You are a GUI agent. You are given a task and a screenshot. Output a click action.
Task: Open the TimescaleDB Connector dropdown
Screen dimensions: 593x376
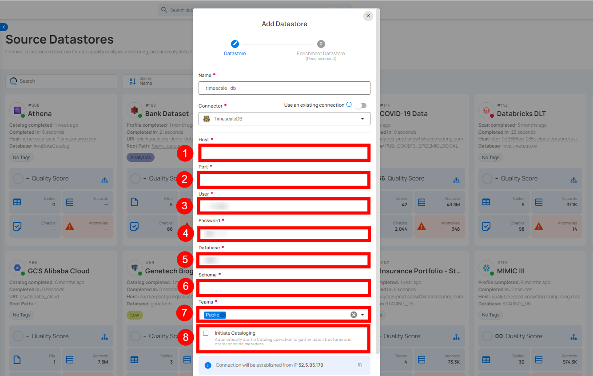click(284, 119)
